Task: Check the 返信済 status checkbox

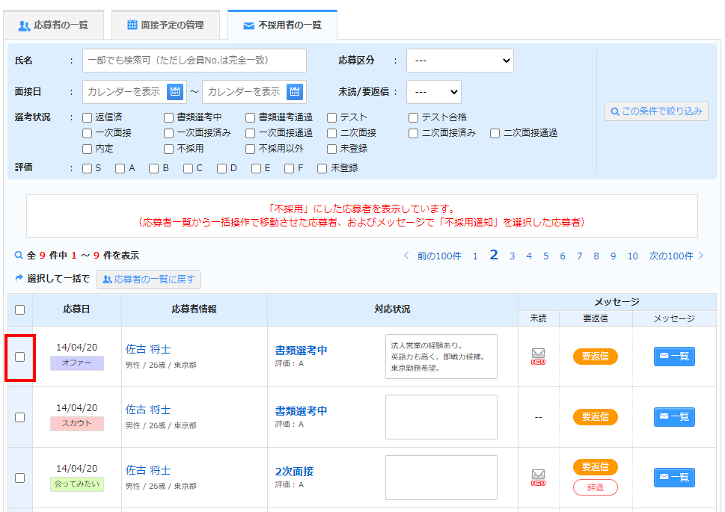Action: tap(87, 118)
